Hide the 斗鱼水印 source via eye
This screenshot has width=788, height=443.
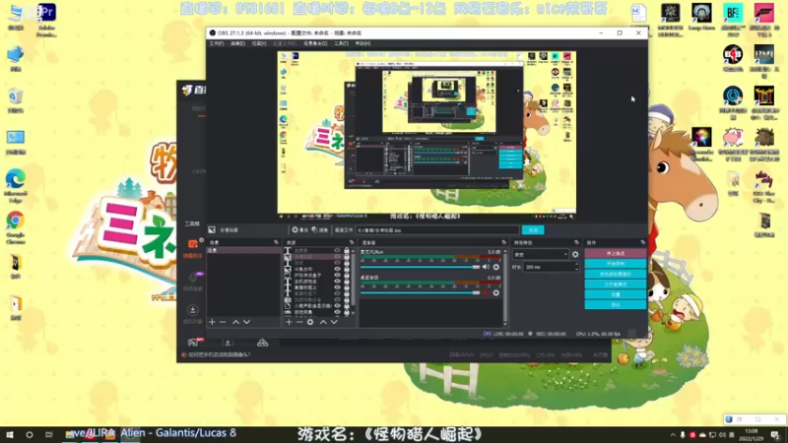(337, 269)
